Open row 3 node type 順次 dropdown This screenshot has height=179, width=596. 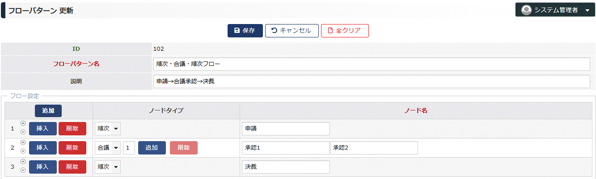click(x=108, y=167)
